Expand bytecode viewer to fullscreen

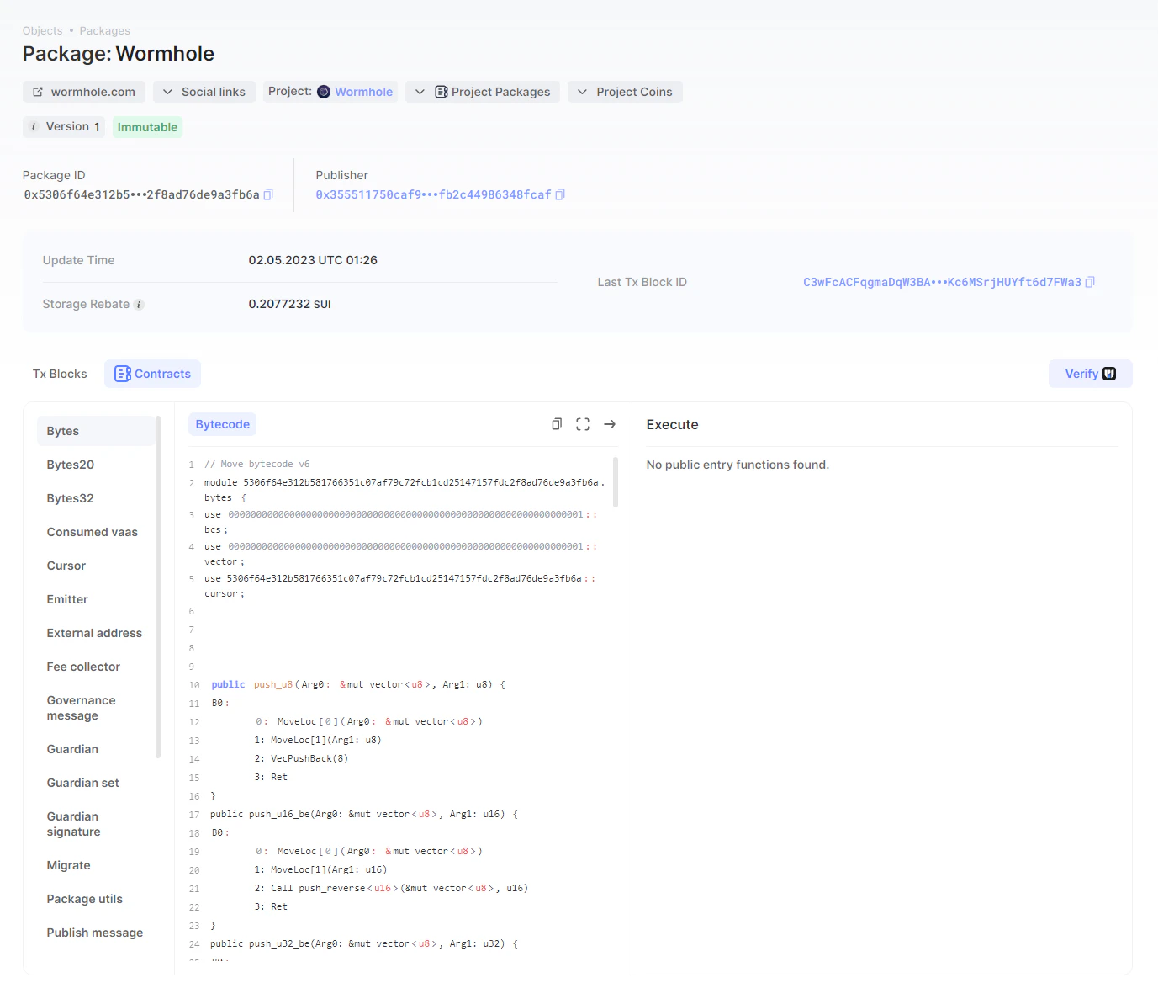(583, 424)
